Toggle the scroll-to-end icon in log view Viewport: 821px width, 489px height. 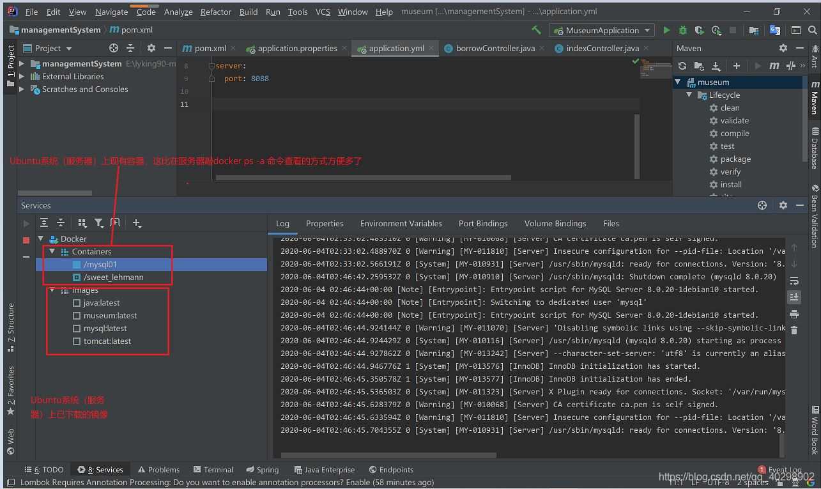coord(794,297)
